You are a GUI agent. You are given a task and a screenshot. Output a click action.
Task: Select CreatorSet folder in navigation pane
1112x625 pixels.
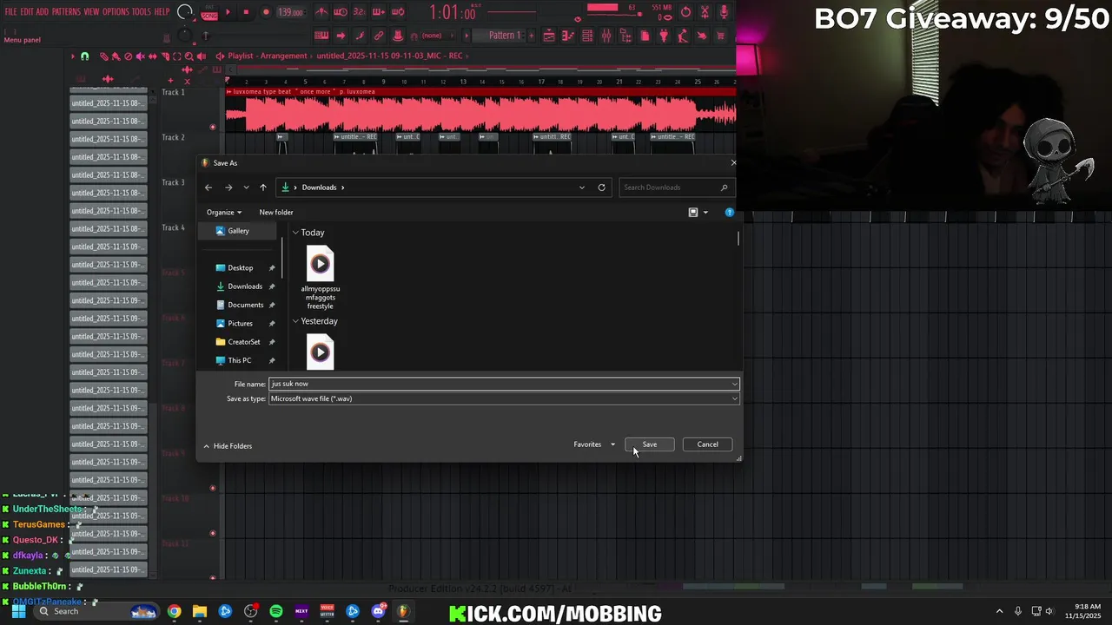point(243,342)
